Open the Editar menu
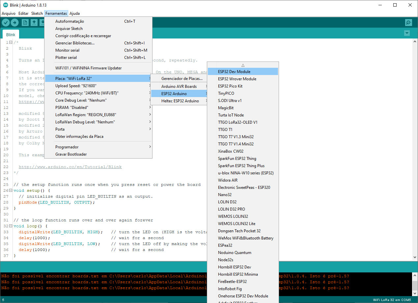418x303 pixels. point(23,13)
